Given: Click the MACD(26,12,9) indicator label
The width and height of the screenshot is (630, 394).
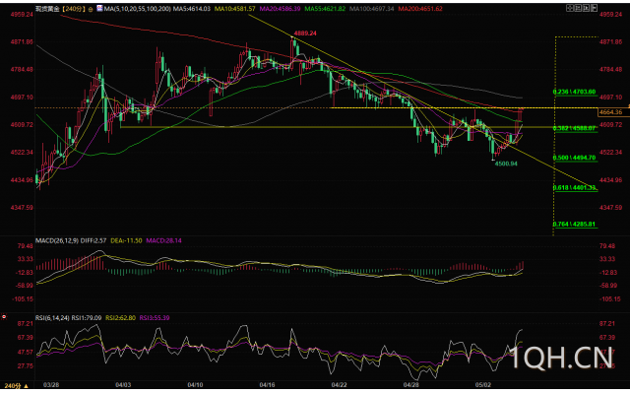Looking at the screenshot, I should pyautogui.click(x=57, y=240).
